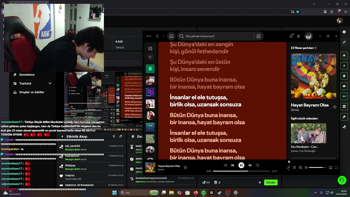This screenshot has width=350, height=197.
Task: Open Denetleme in Twitch dashboard sidebar
Action: [27, 75]
